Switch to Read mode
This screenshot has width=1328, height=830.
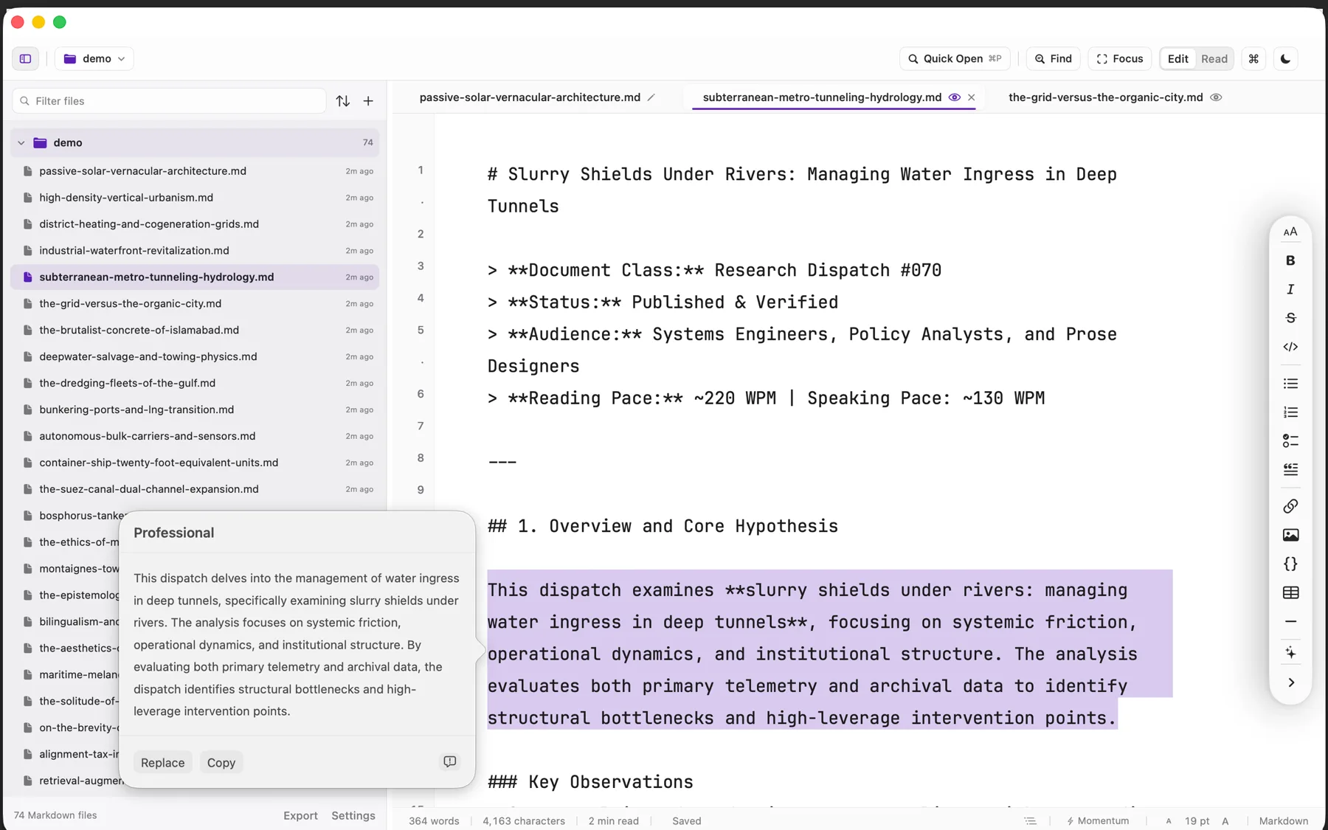click(1214, 58)
